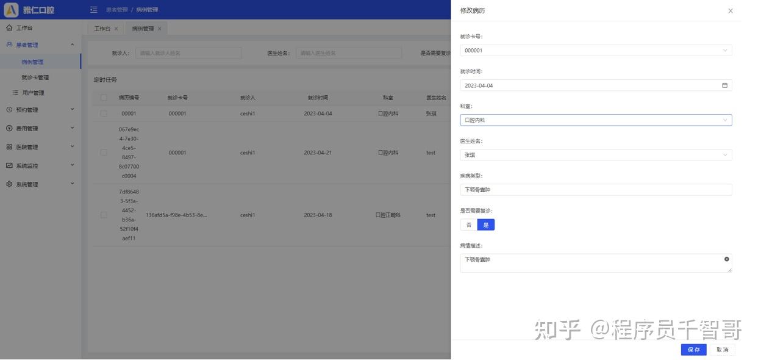This screenshot has height=360, width=761.
Task: Click the 系统管理 gear icon
Action: (9, 184)
